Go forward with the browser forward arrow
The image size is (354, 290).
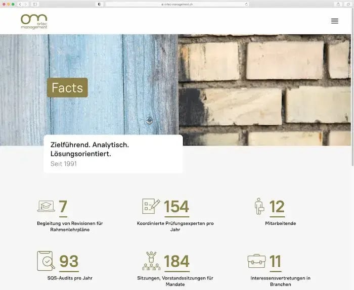pos(26,4)
